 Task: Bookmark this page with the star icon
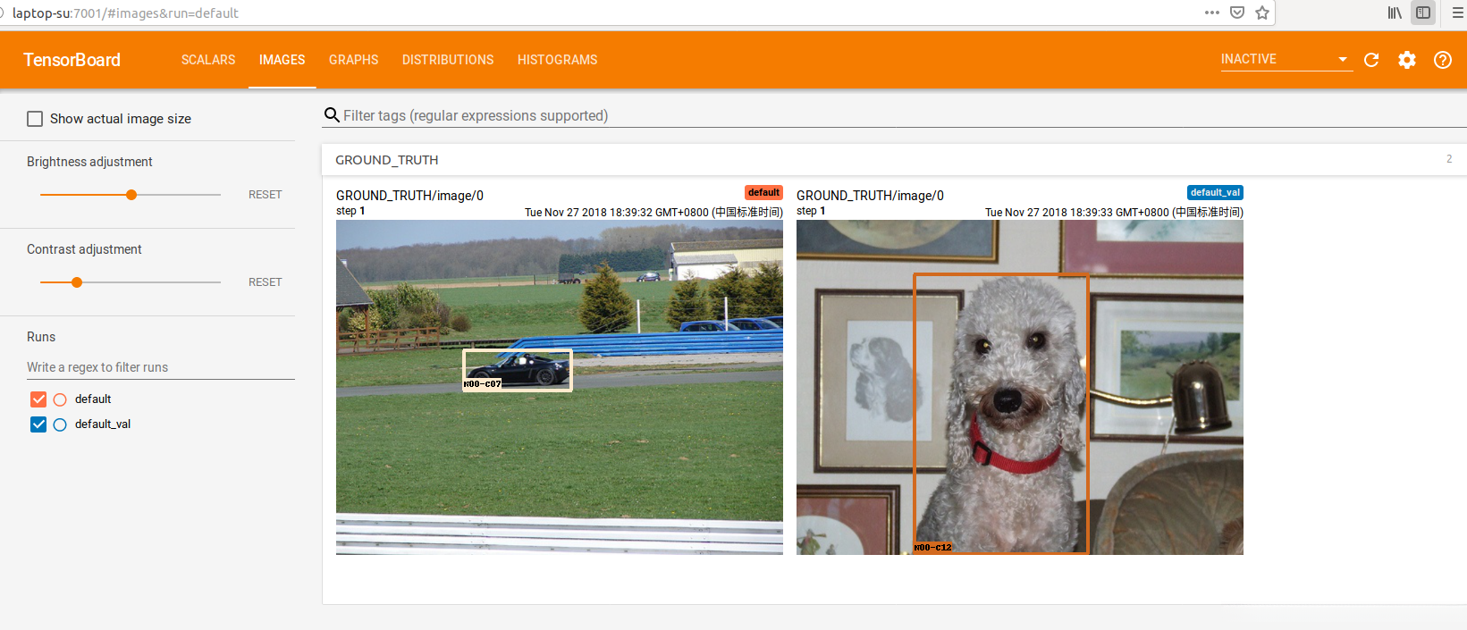(x=1262, y=13)
